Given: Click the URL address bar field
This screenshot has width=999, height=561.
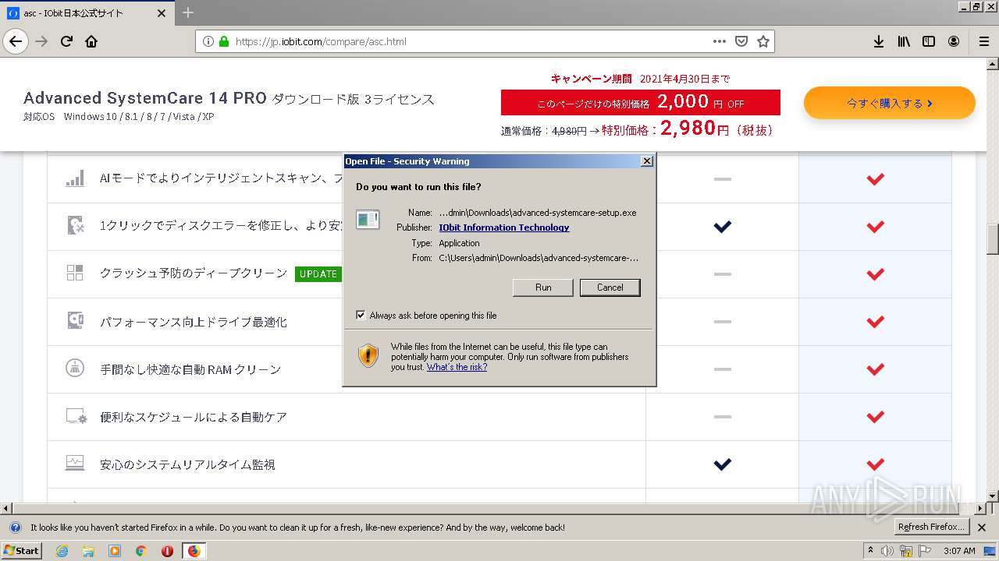Looking at the screenshot, I should [x=484, y=41].
